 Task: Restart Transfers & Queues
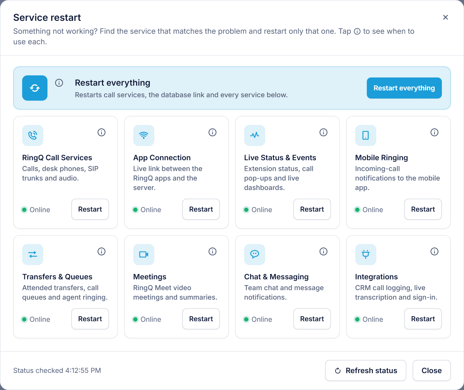(x=90, y=319)
